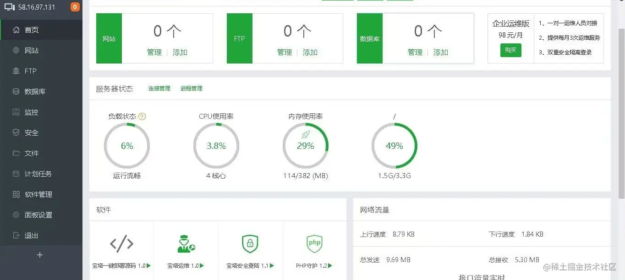Click the arrow next to PHP守护 1.2

[330, 265]
